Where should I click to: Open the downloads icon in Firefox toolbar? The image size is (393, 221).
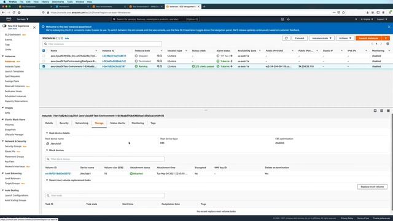[367, 12]
